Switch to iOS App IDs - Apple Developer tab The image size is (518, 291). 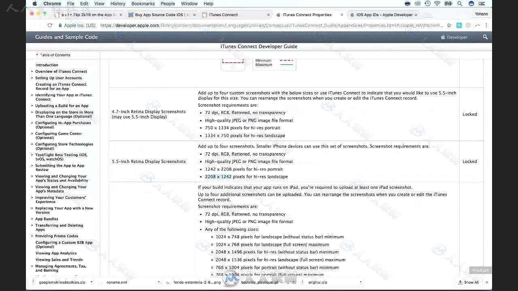click(x=384, y=15)
